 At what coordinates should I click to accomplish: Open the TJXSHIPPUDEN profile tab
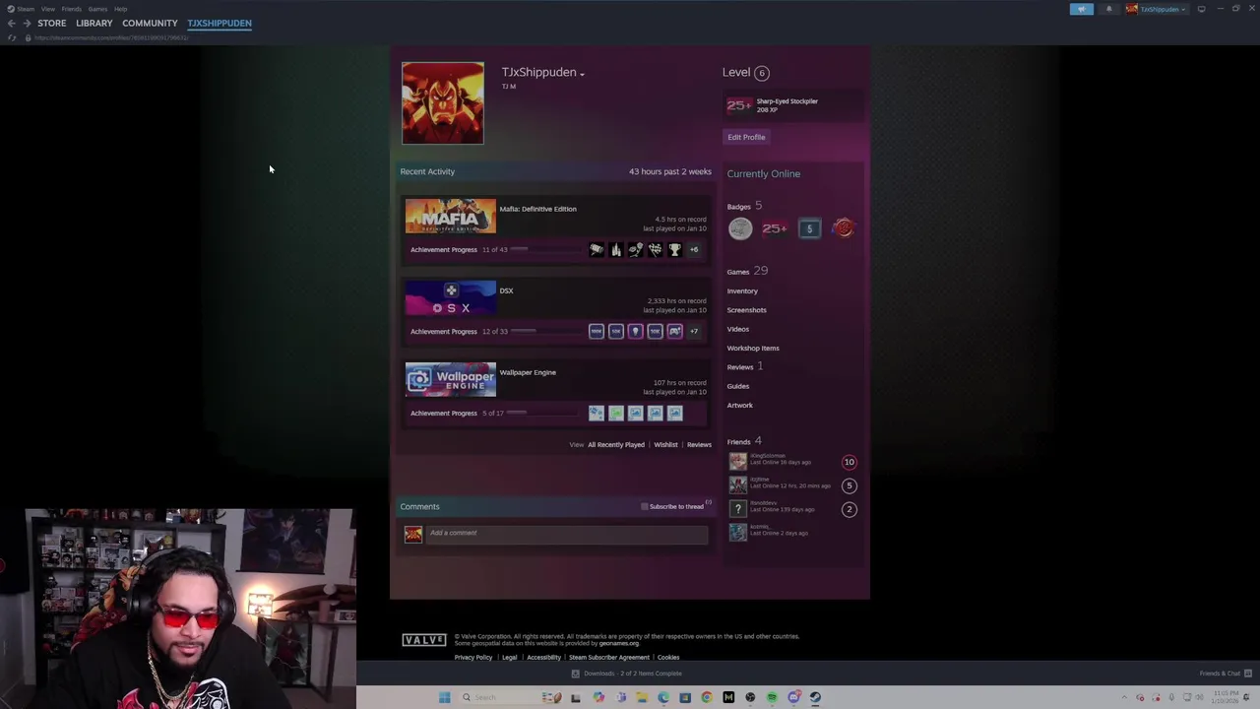(x=220, y=23)
